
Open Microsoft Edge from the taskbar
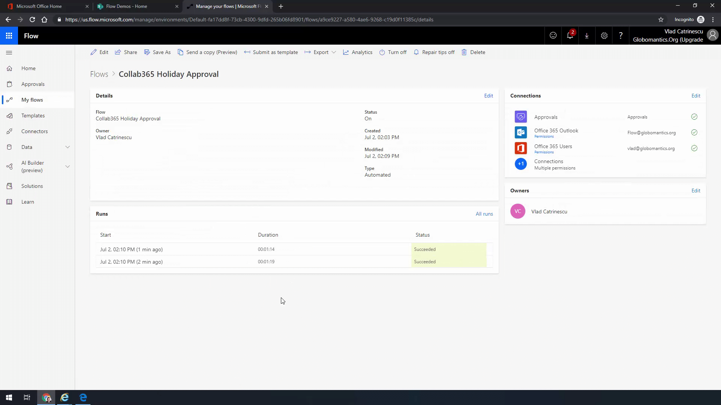pyautogui.click(x=83, y=397)
